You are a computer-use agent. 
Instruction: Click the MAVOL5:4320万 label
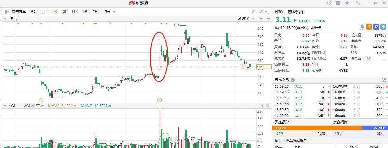62,106
